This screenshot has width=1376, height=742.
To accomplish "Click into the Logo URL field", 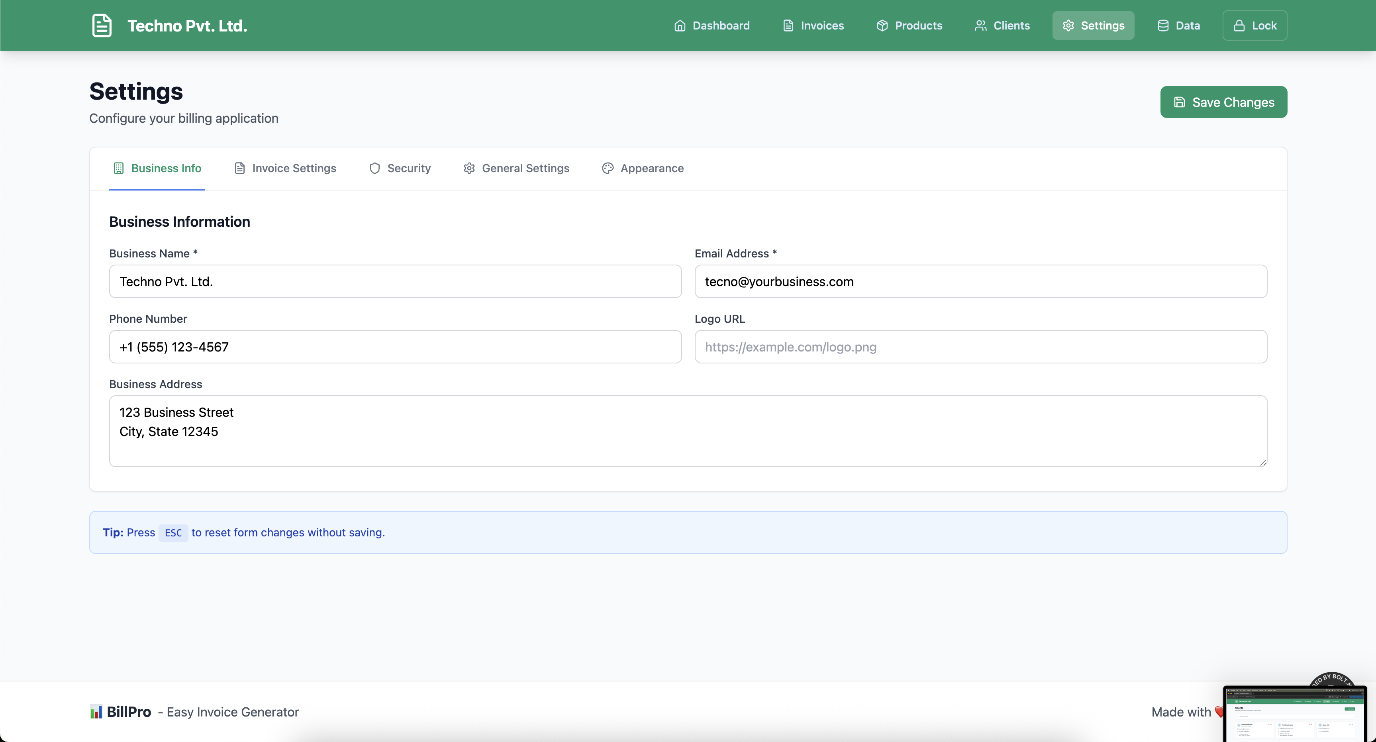I will [x=980, y=347].
